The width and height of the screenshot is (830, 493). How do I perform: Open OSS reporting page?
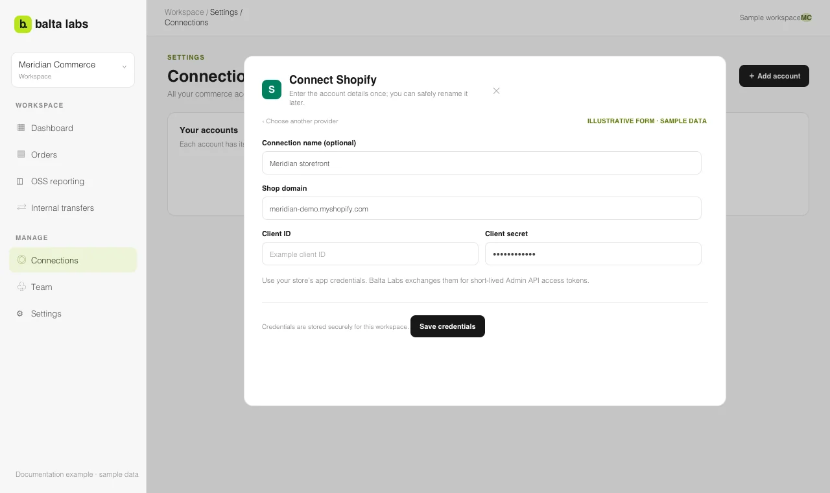coord(73,181)
